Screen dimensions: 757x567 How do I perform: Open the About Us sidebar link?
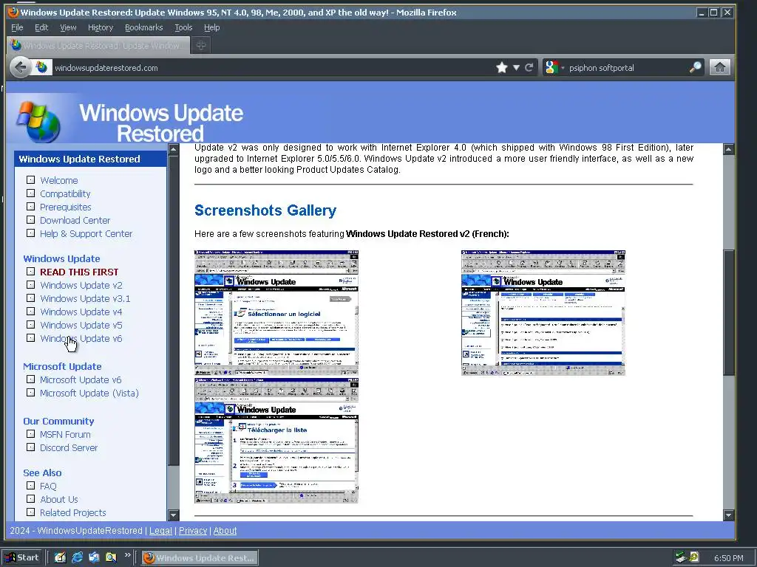59,500
